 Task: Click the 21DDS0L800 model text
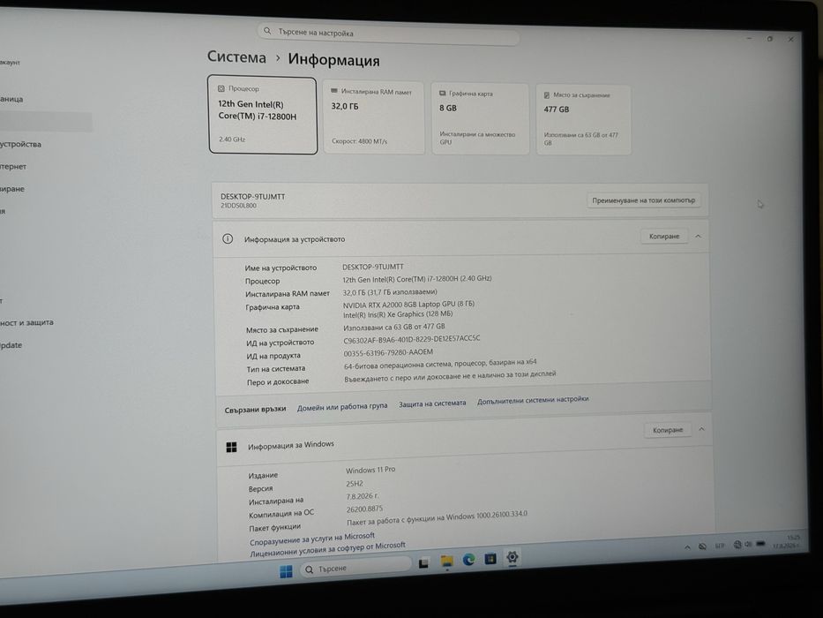[238, 206]
